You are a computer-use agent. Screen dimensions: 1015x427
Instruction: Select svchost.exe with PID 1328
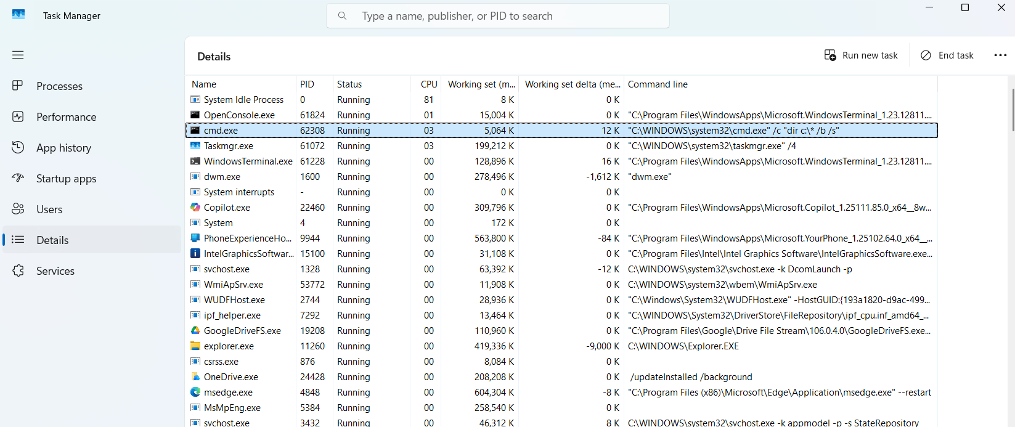(561, 269)
